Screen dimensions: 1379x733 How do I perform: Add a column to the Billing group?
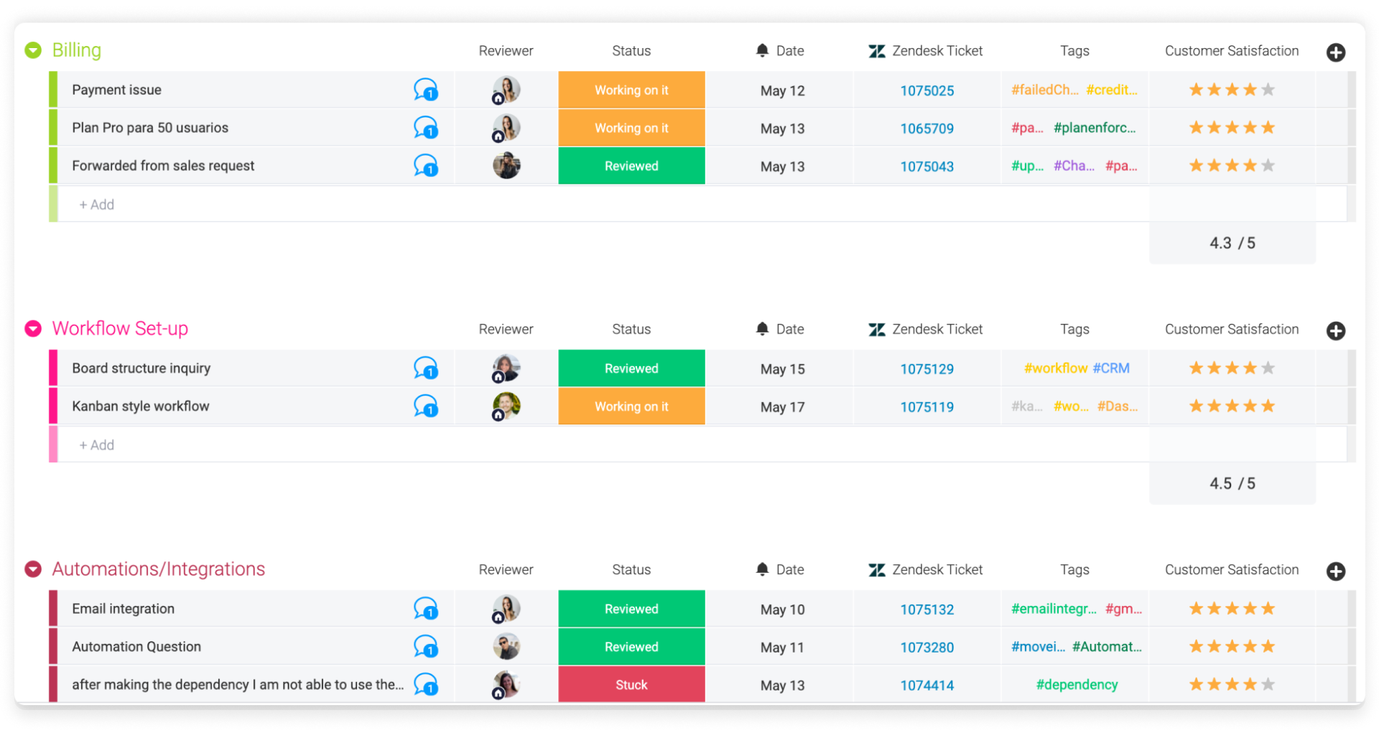tap(1336, 52)
